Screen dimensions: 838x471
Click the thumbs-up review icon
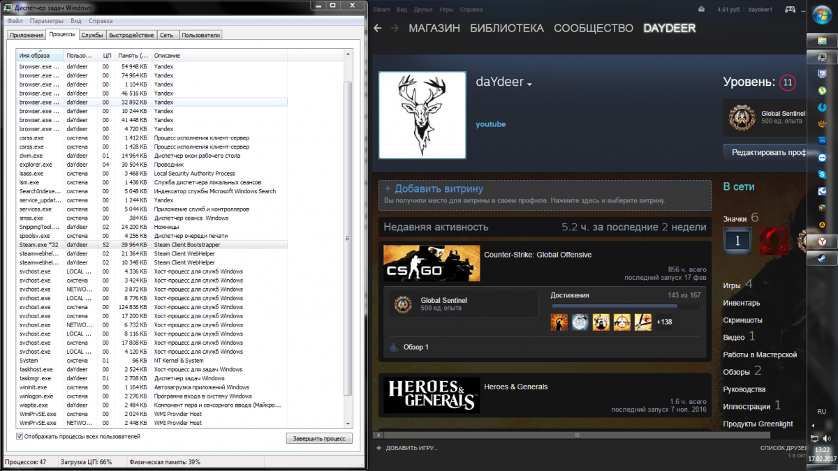click(394, 347)
